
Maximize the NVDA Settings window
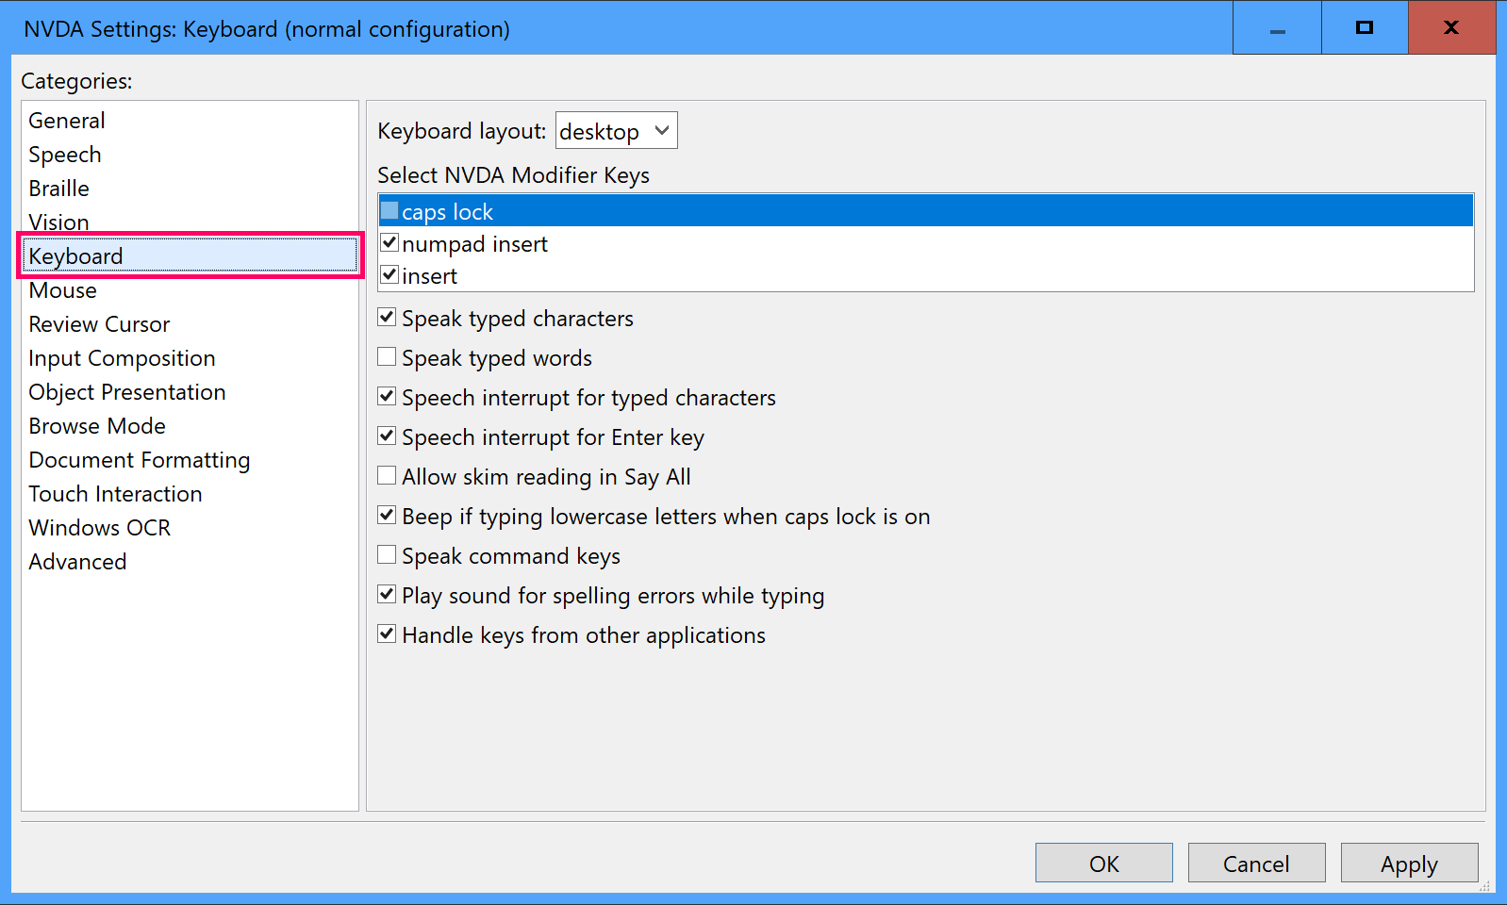(x=1365, y=28)
